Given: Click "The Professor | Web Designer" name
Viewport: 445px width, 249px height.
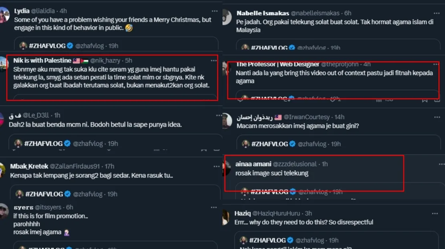Looking at the screenshot, I should pyautogui.click(x=277, y=64).
